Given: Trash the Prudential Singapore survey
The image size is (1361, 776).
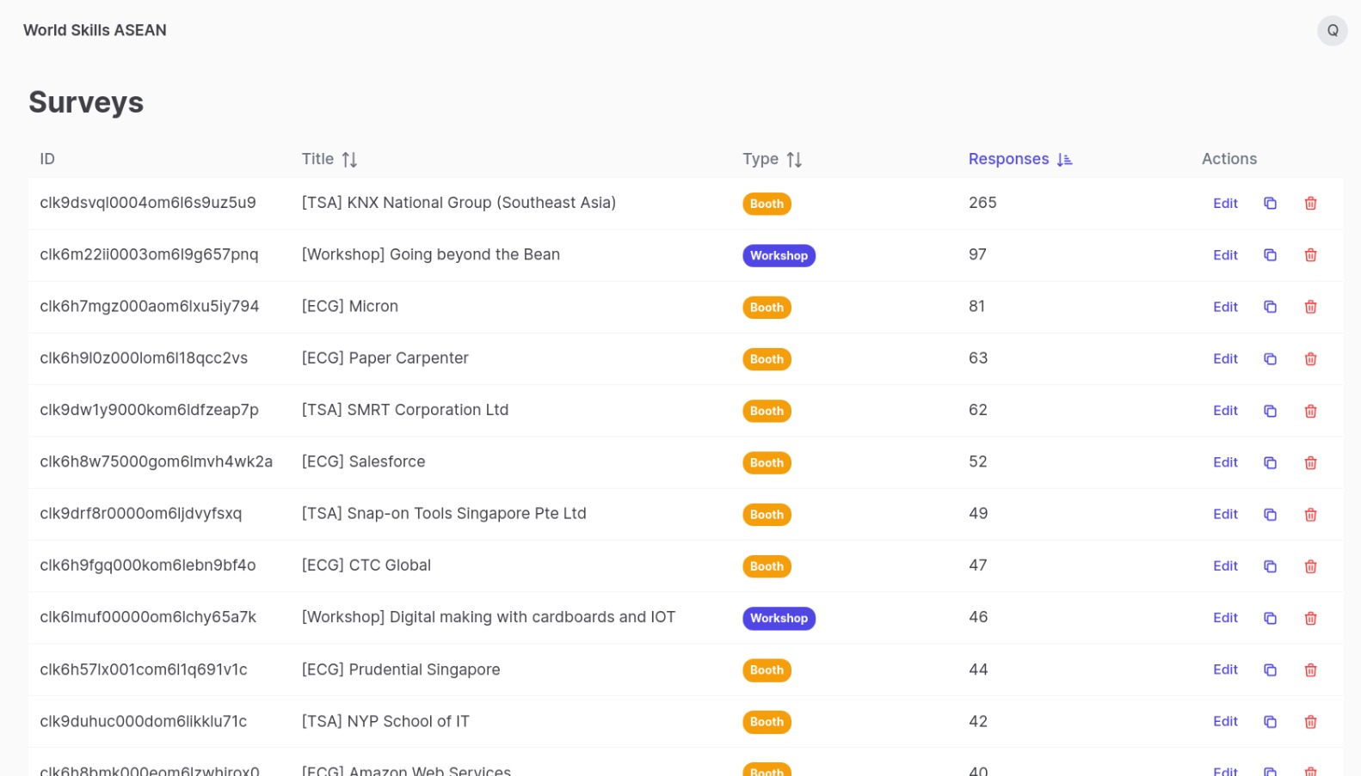Looking at the screenshot, I should click(x=1310, y=670).
